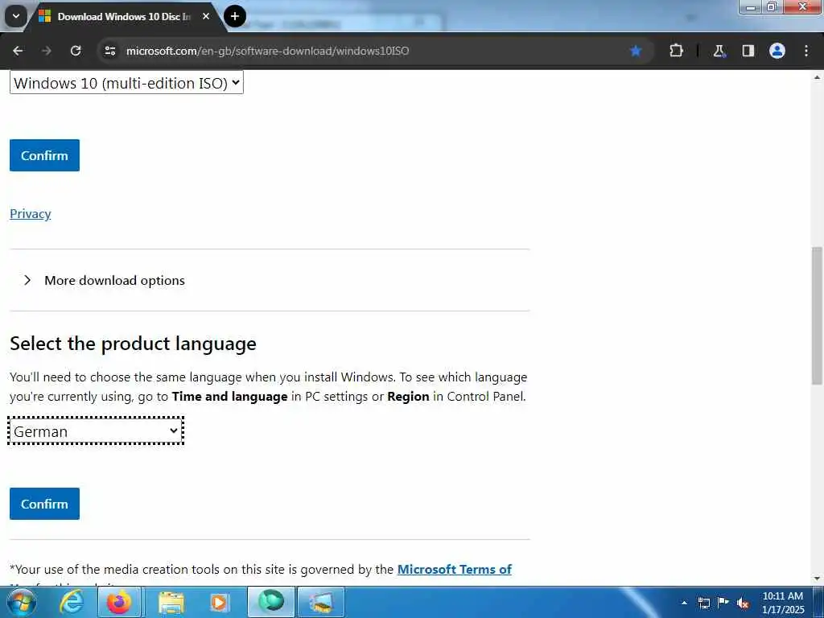
Task: Open the tab search dropdown arrow
Action: pyautogui.click(x=16, y=16)
